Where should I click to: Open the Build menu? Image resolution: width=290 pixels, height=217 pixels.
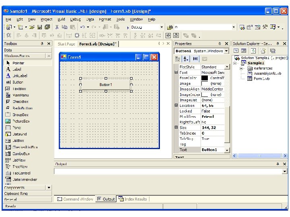(61, 19)
